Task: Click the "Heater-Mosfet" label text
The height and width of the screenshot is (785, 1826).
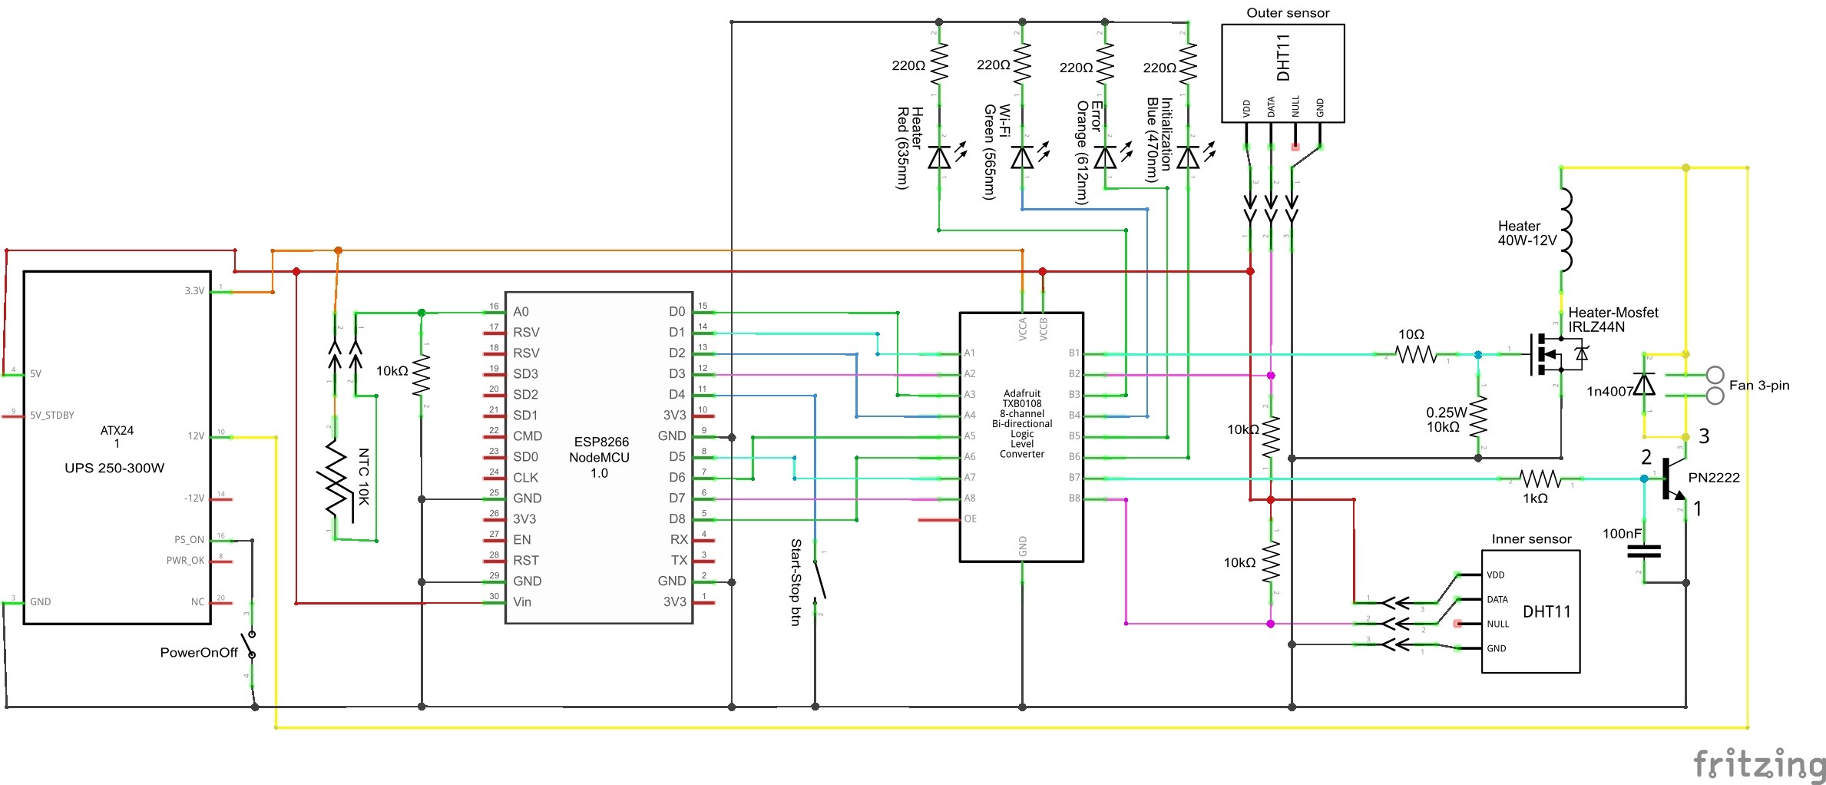Action: (x=1613, y=313)
